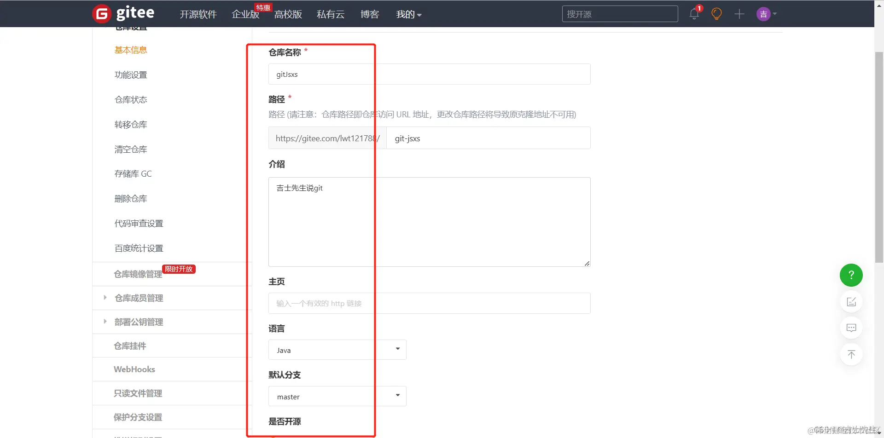Screen dimensions: 884x438
Task: Click the lightbulb ideas icon
Action: [x=716, y=14]
